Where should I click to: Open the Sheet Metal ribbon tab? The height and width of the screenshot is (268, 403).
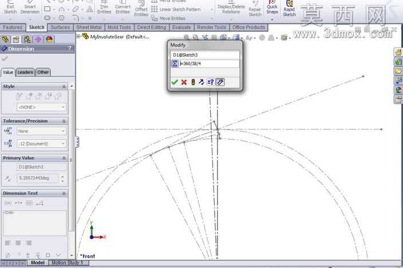pos(89,27)
